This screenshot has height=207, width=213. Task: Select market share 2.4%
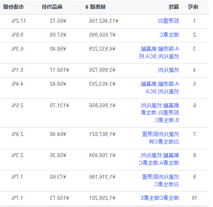click(18, 134)
